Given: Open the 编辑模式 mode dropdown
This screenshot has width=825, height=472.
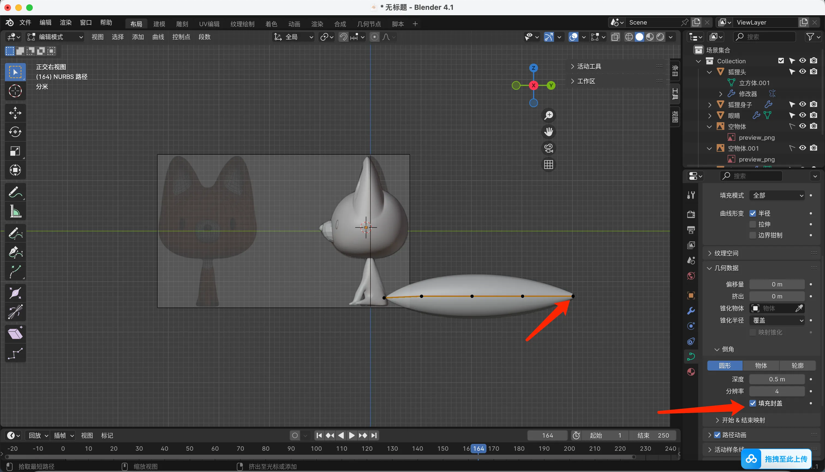Looking at the screenshot, I should coord(55,37).
